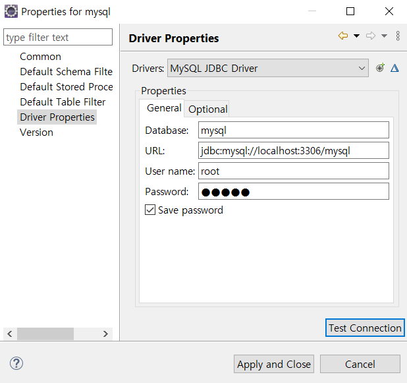407x383 pixels.
Task: Click the type filter text field
Action: (x=58, y=37)
